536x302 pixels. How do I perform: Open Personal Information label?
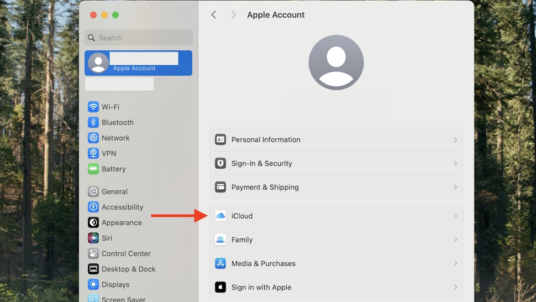(x=266, y=139)
